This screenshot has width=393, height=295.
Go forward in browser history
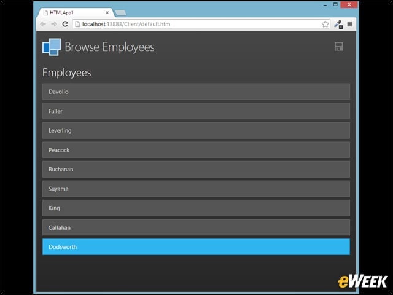coord(54,24)
